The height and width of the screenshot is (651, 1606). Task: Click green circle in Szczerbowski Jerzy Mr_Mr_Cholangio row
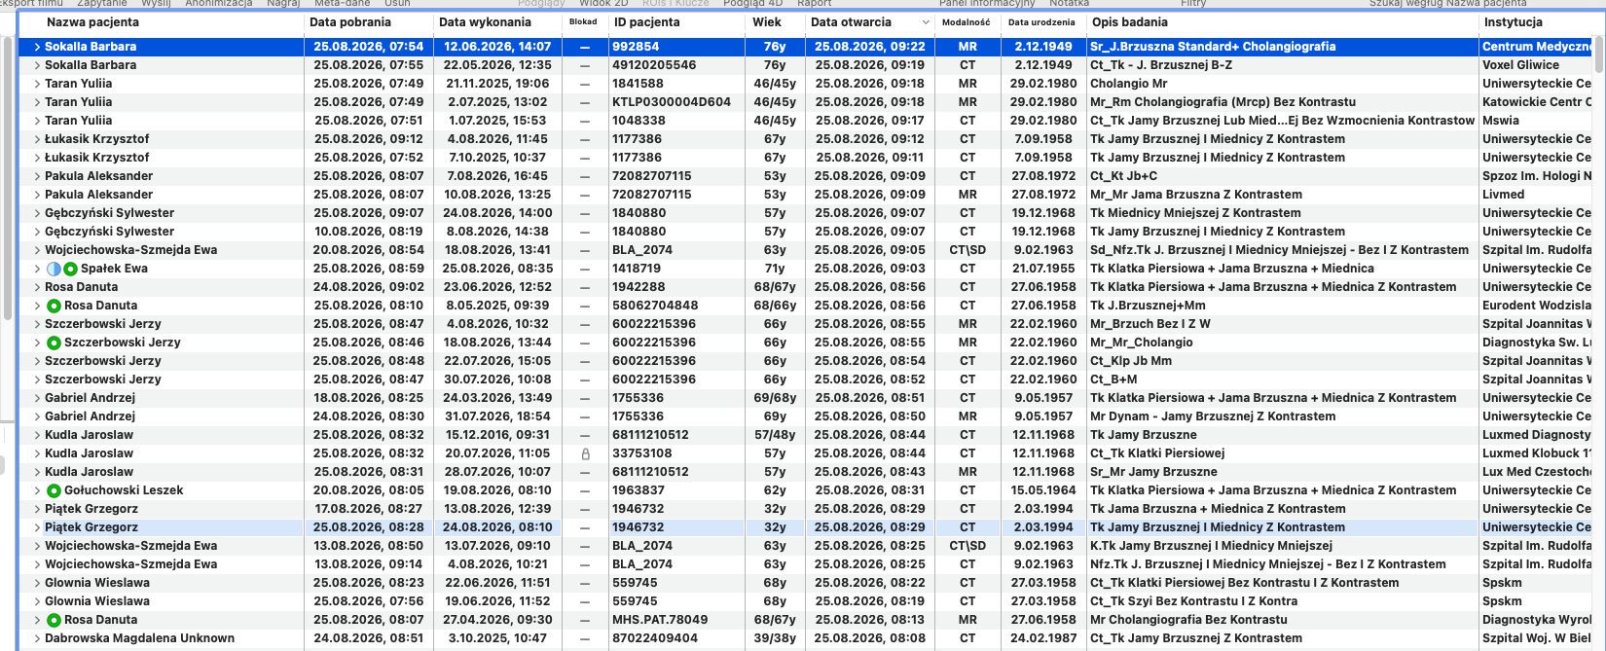coord(54,343)
